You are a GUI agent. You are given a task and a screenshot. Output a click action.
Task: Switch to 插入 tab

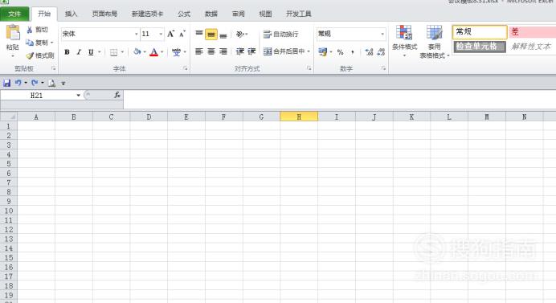[x=71, y=14]
